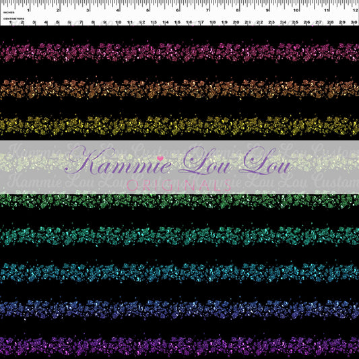Click the 12 inch ruler mark
The width and height of the screenshot is (359, 359).
point(355,10)
